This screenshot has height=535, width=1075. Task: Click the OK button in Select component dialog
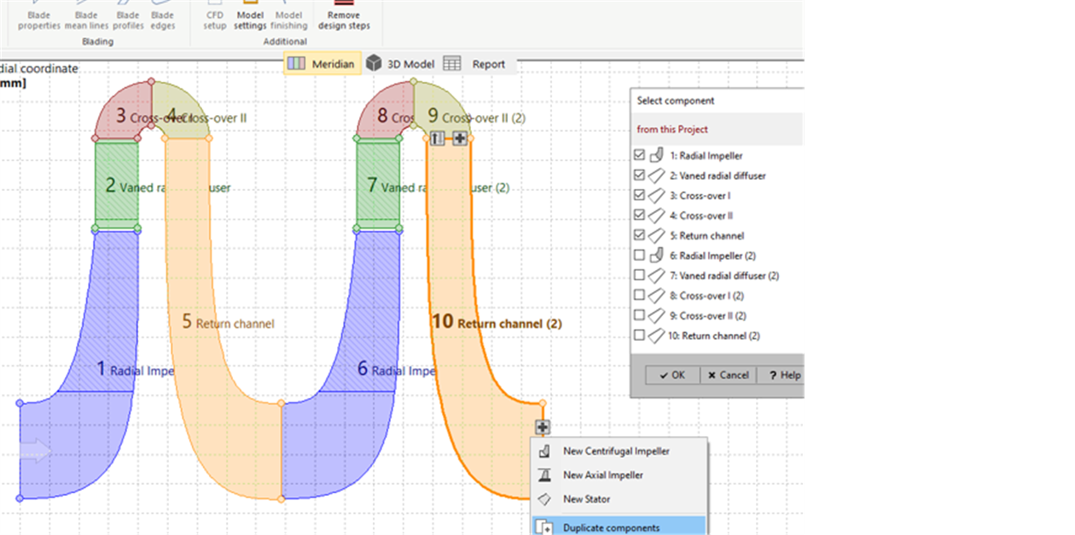[x=671, y=375]
